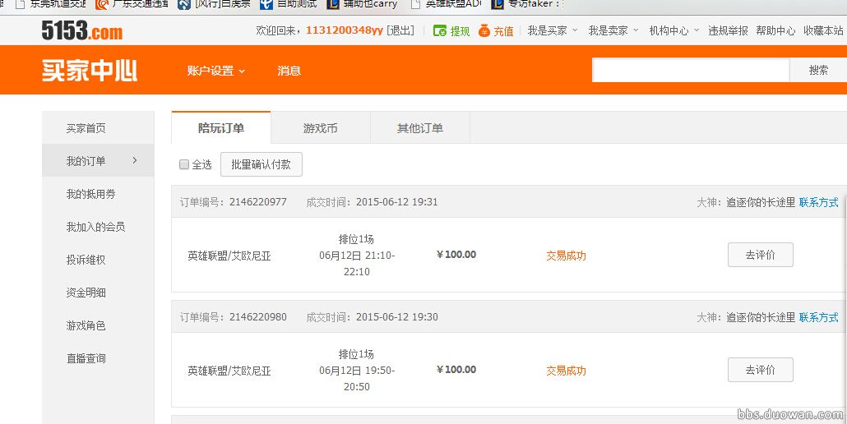Viewport: 847px width, 424px height.
Task: Switch to the 陪玩订单 tab
Action: 221,128
